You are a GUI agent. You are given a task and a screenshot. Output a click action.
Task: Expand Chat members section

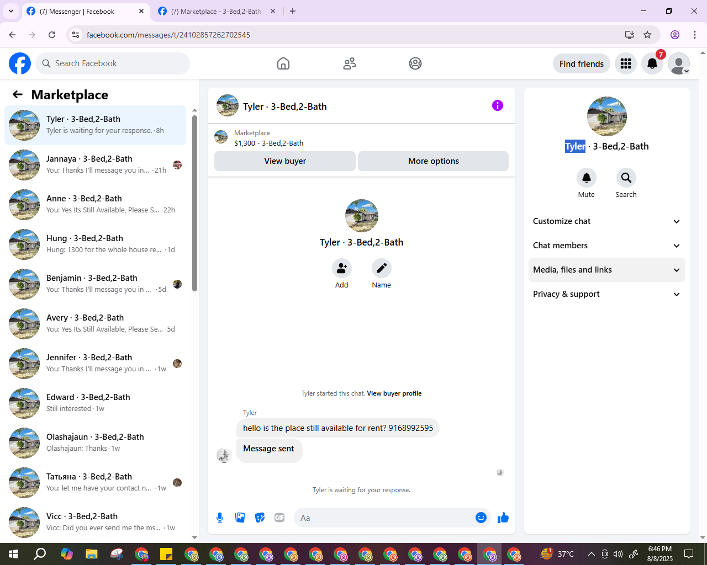607,246
